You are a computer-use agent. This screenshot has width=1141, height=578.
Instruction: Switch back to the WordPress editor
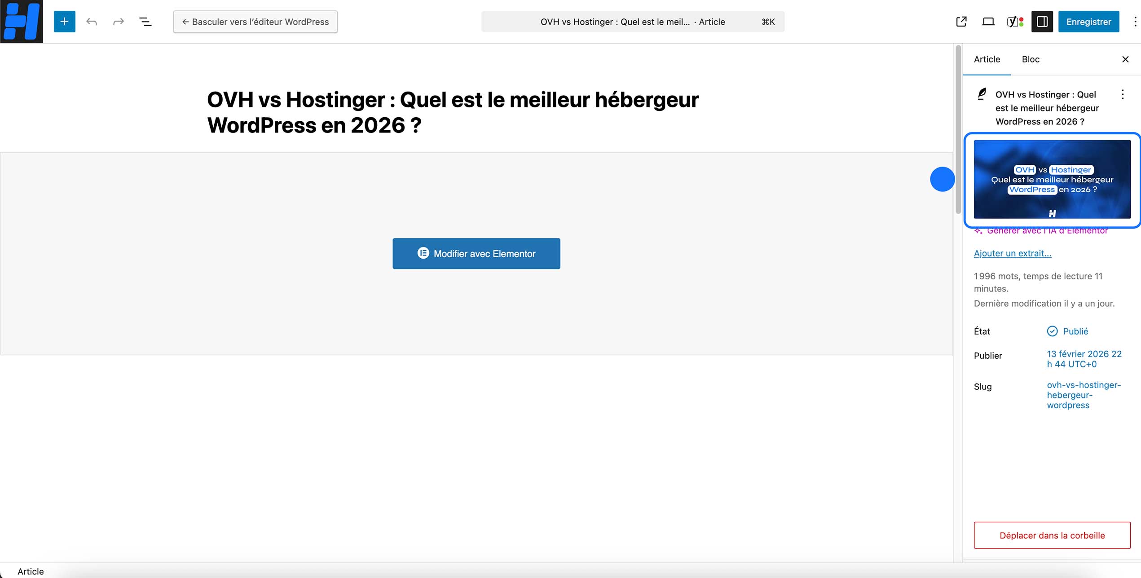(x=255, y=21)
